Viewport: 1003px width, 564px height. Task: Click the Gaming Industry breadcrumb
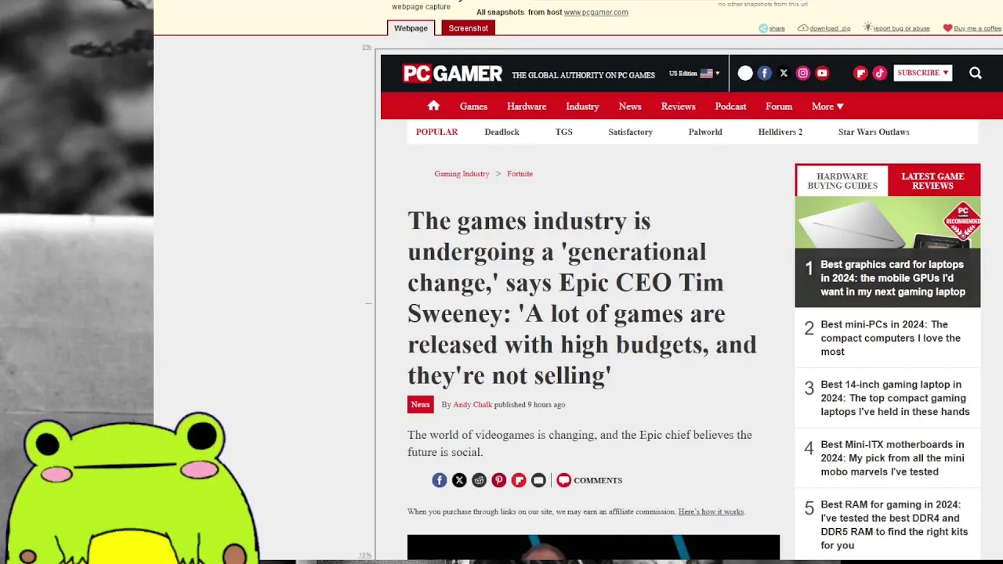coord(462,174)
